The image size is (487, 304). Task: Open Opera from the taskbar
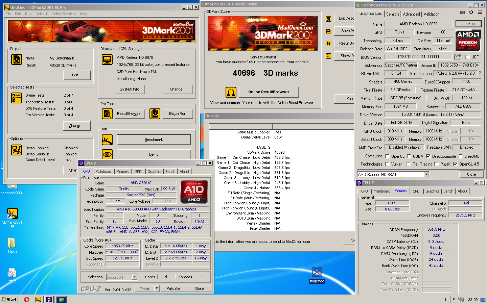tap(27, 299)
